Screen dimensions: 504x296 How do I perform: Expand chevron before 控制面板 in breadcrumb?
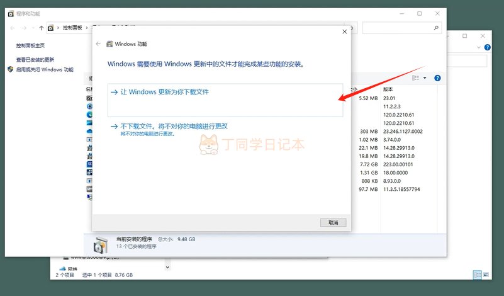(58, 28)
